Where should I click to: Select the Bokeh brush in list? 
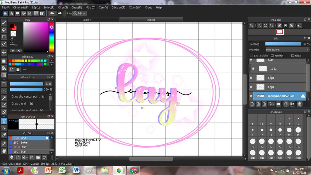29,142
